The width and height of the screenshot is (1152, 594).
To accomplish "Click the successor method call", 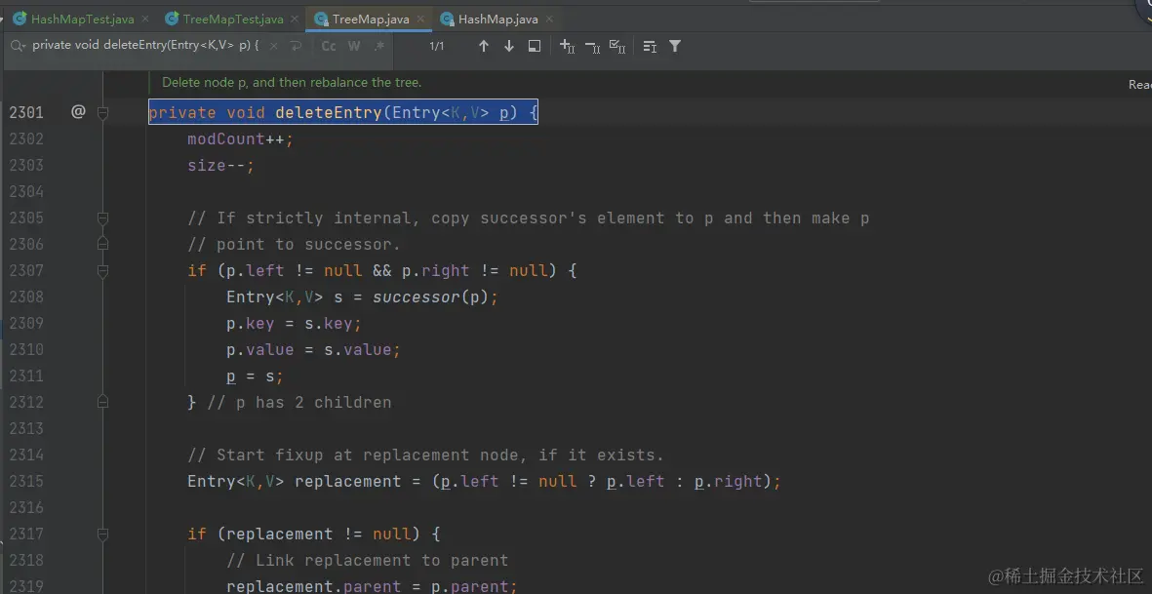I will click(x=416, y=297).
